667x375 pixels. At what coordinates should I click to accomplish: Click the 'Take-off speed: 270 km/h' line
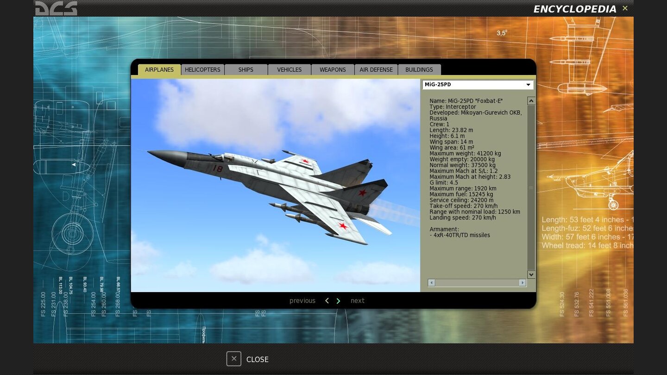point(464,206)
